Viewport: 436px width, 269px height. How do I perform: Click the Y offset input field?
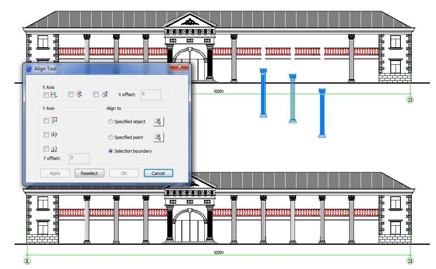tap(79, 158)
